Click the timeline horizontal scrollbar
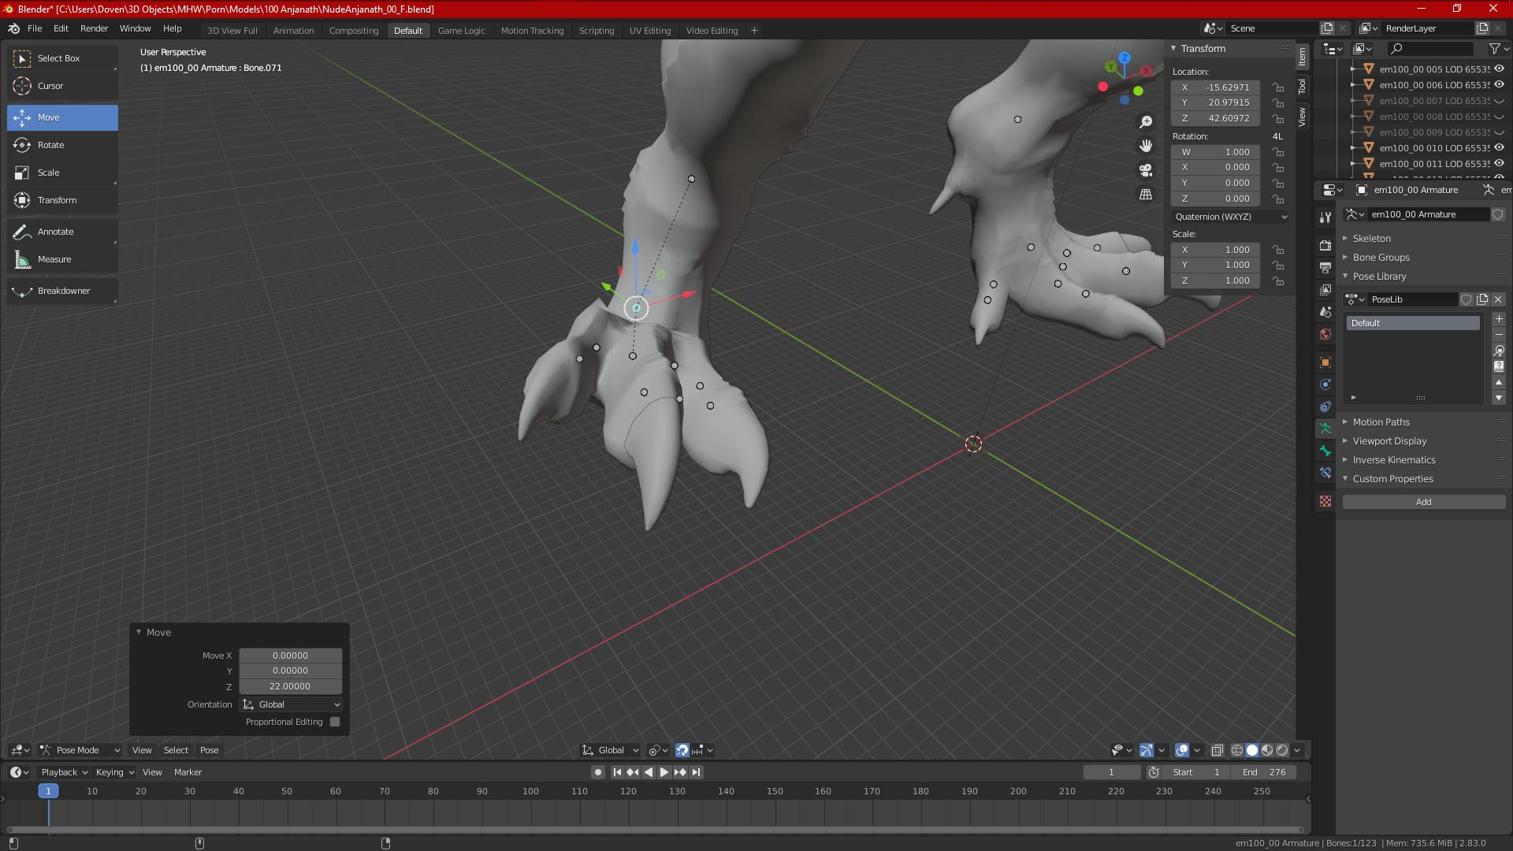 coord(654,830)
